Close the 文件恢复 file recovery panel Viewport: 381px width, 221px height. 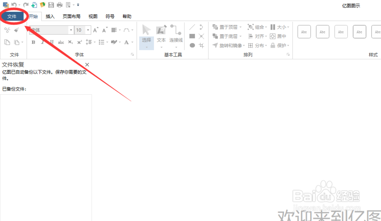[x=87, y=65]
